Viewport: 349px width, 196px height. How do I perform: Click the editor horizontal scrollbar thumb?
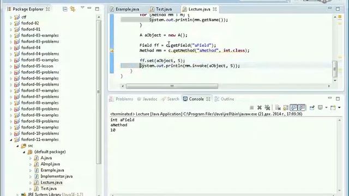(x=172, y=86)
